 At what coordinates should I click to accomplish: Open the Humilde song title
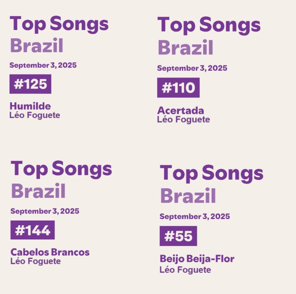point(30,106)
